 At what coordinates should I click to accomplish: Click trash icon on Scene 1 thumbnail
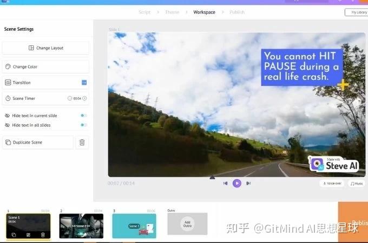pyautogui.click(x=43, y=235)
